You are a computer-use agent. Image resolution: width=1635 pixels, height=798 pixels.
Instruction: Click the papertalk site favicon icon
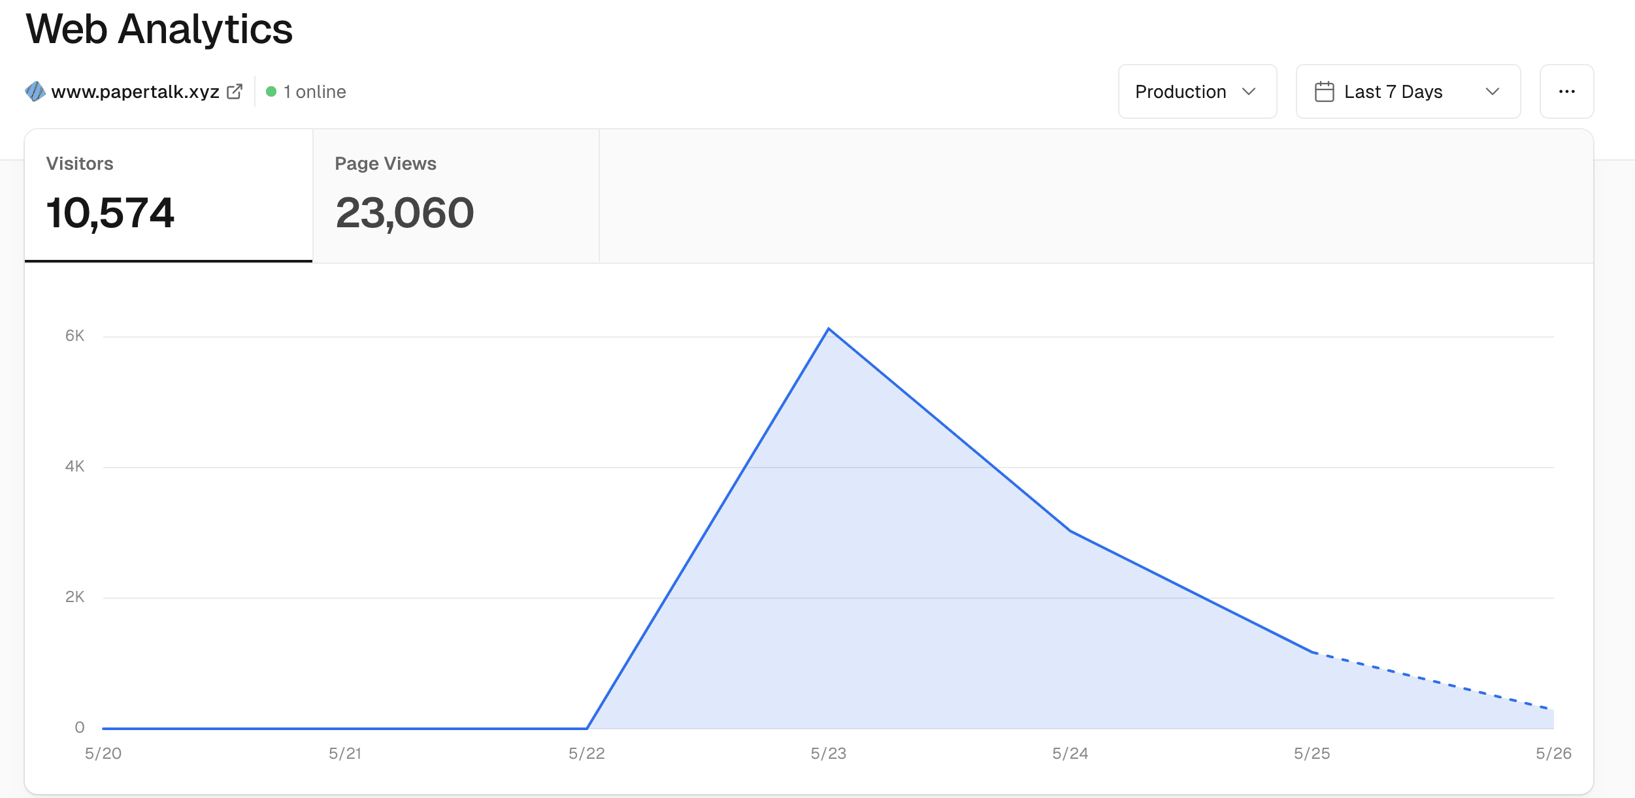click(35, 91)
